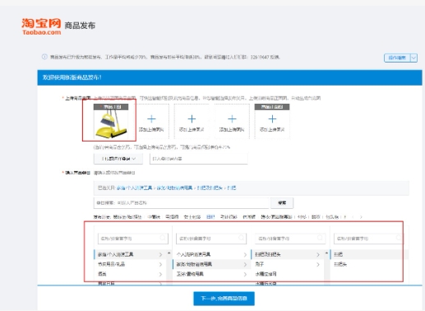Click the magnifier in the third column filter
Screen dimensions: 425x311
[320, 238]
